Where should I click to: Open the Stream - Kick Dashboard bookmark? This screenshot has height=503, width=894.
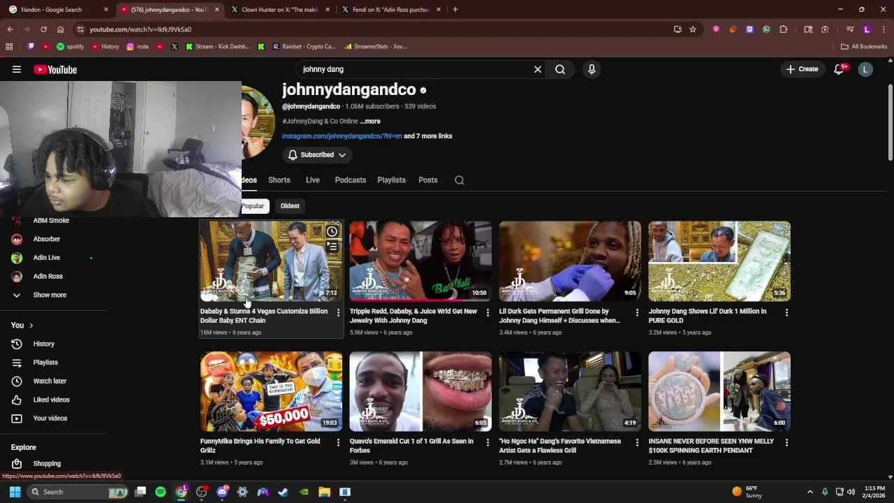click(x=217, y=47)
